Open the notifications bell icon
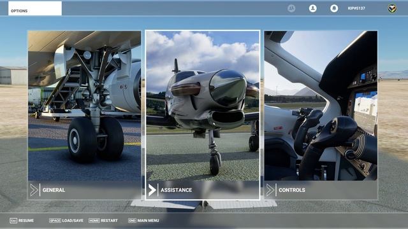Image resolution: width=408 pixels, height=229 pixels. (x=334, y=8)
